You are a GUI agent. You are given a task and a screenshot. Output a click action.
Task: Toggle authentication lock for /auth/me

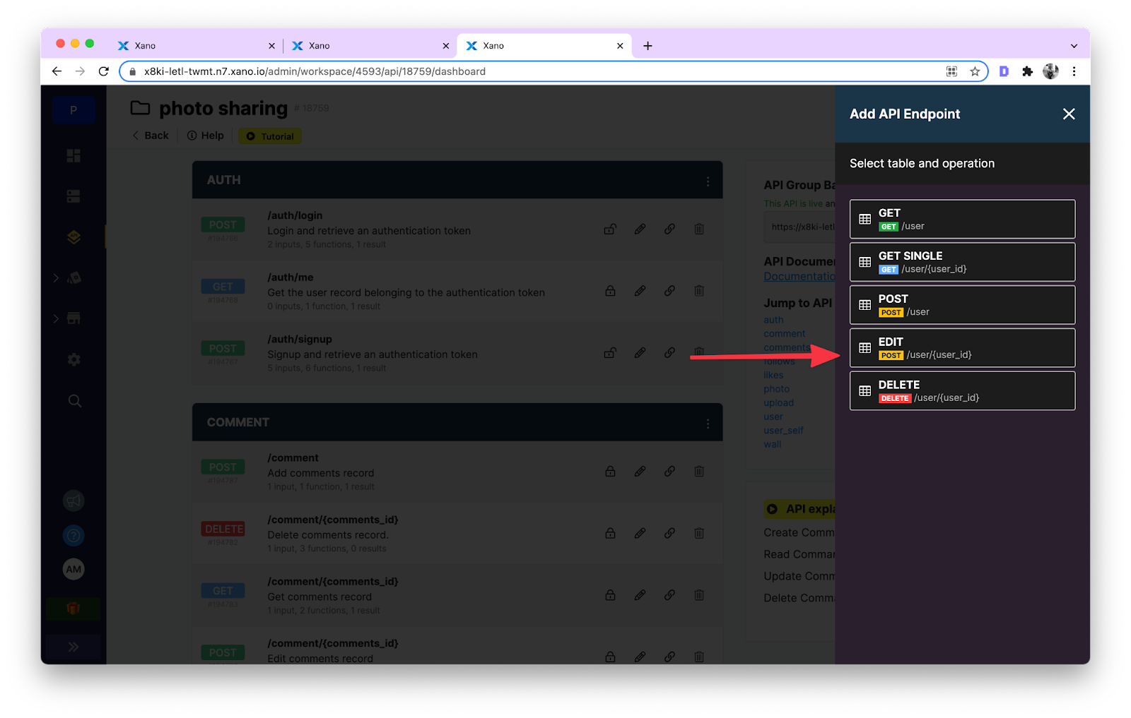pos(610,291)
